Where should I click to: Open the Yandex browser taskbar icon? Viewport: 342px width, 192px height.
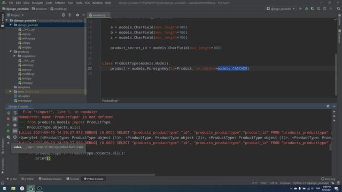pyautogui.click(x=22, y=188)
